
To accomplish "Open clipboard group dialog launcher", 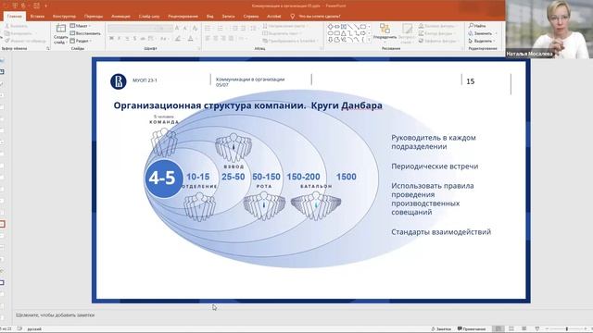I will [48, 49].
